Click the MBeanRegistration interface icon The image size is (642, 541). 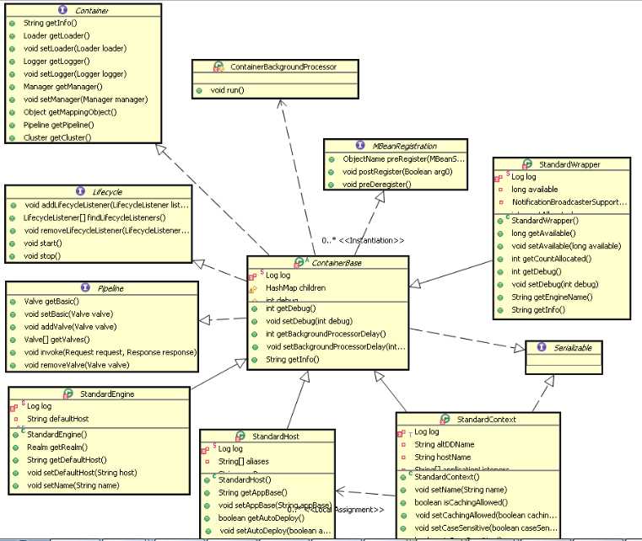[360, 145]
